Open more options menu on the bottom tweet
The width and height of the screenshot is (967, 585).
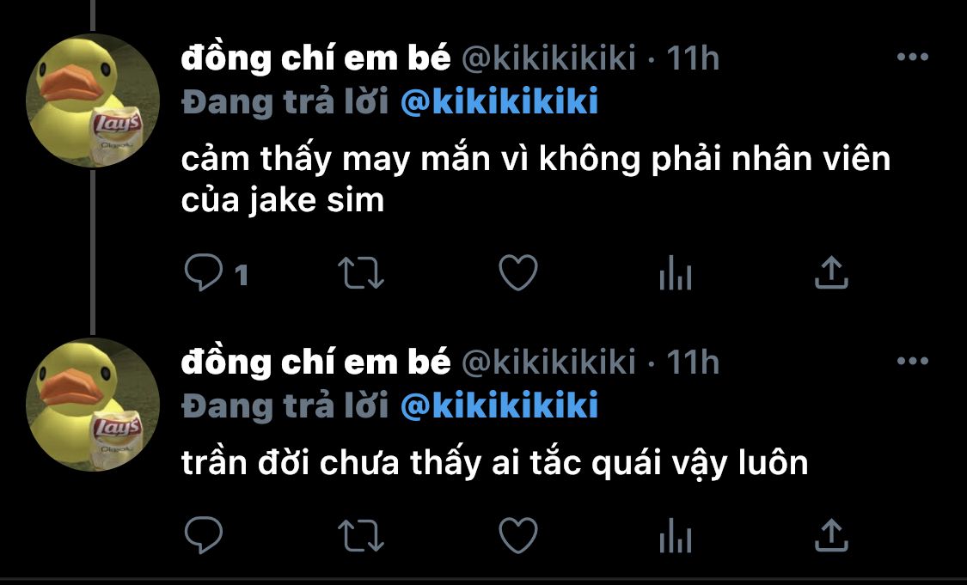pos(912,361)
